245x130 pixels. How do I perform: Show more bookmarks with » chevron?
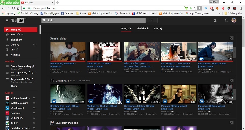pos(219,13)
